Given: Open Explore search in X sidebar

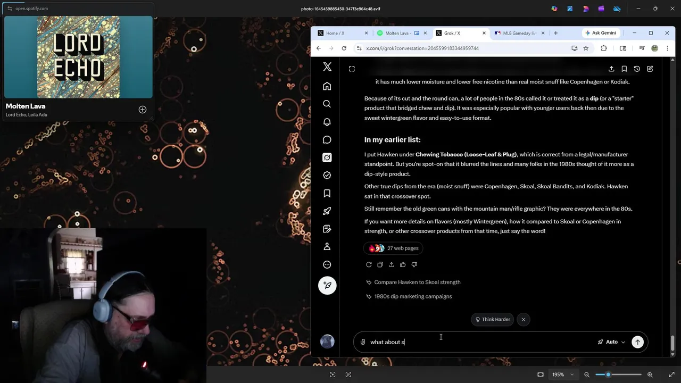Looking at the screenshot, I should tap(327, 104).
